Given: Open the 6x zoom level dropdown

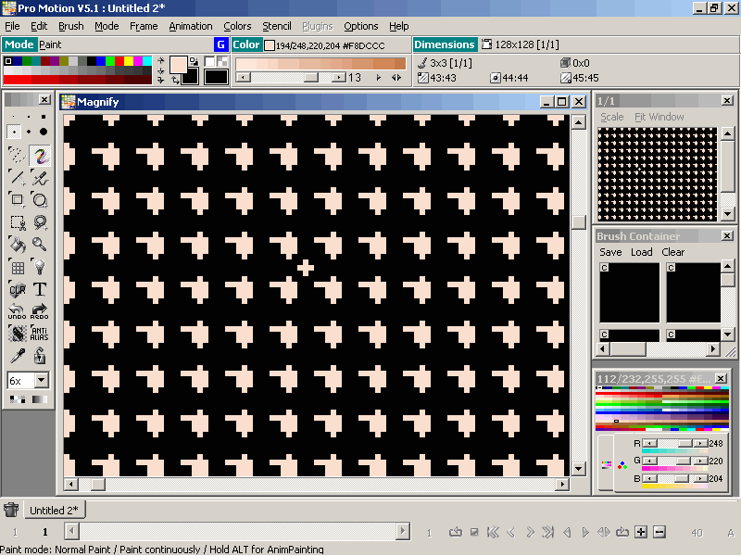Looking at the screenshot, I should [x=42, y=381].
